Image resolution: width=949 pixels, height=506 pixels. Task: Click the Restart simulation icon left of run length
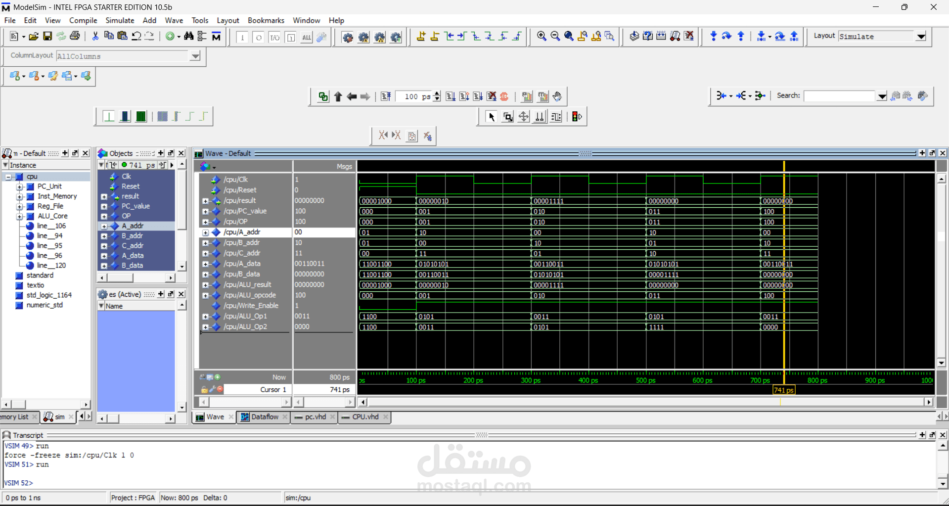click(x=386, y=96)
